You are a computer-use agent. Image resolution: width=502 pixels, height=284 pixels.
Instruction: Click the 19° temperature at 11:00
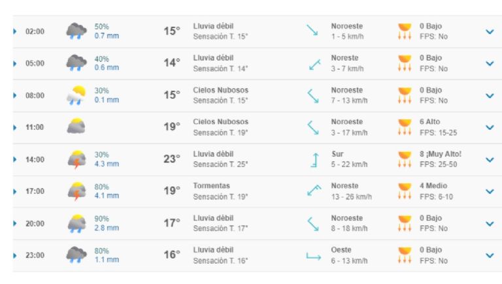click(171, 127)
